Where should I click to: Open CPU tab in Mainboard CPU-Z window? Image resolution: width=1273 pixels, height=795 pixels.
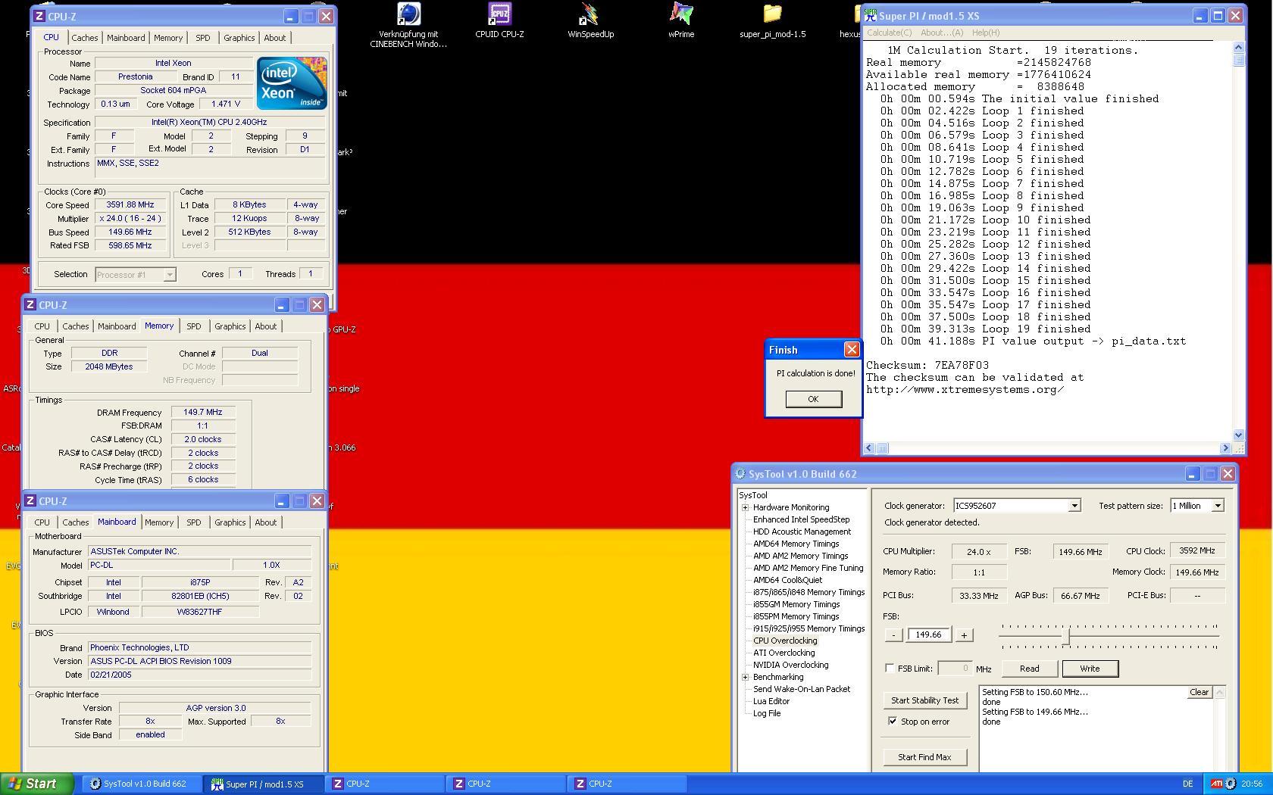42,522
